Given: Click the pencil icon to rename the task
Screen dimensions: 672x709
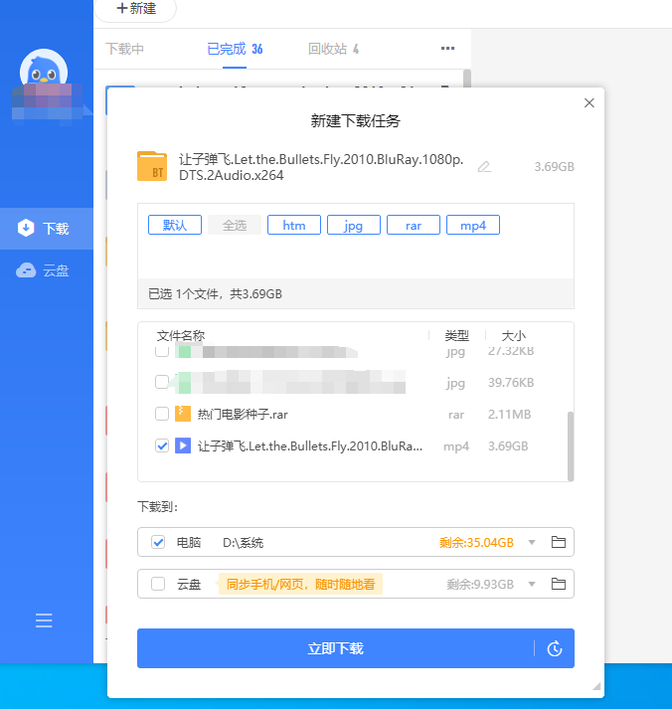Looking at the screenshot, I should coord(484,167).
